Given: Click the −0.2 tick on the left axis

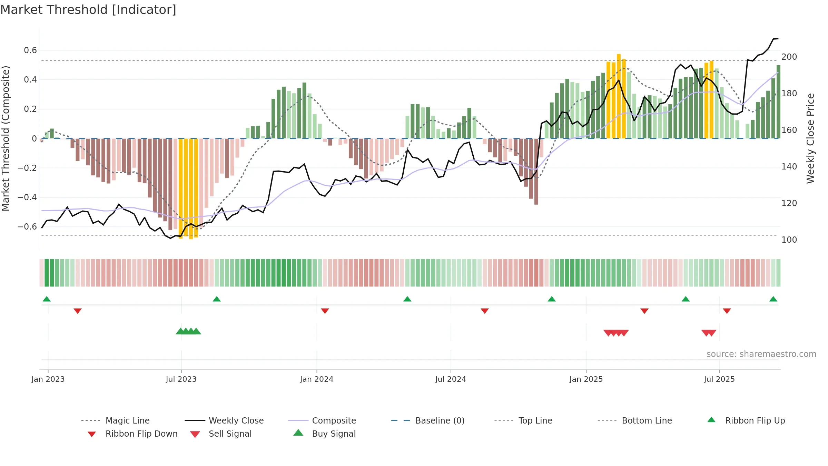Looking at the screenshot, I should point(27,168).
